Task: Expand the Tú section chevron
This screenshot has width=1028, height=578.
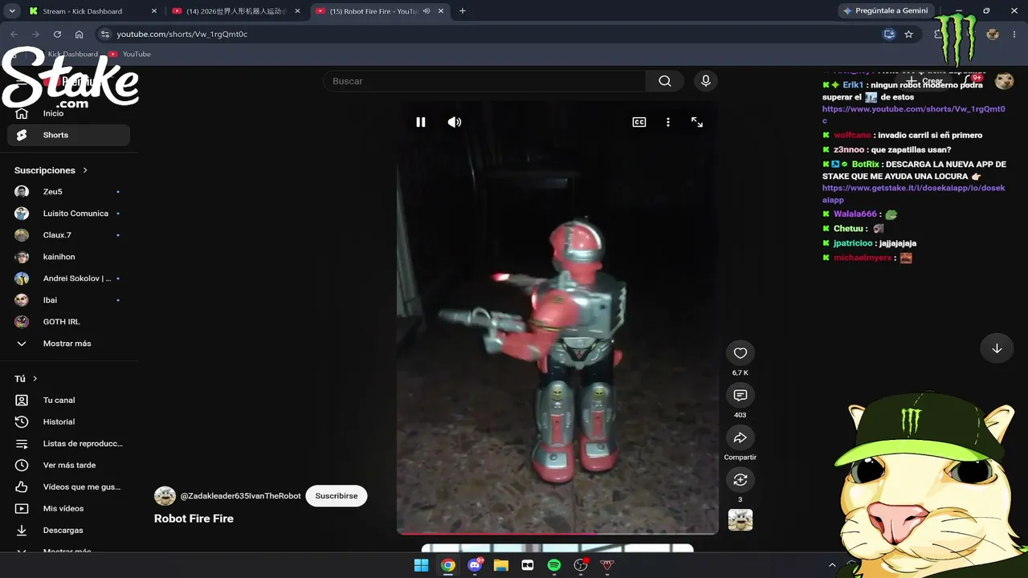Action: (35, 379)
